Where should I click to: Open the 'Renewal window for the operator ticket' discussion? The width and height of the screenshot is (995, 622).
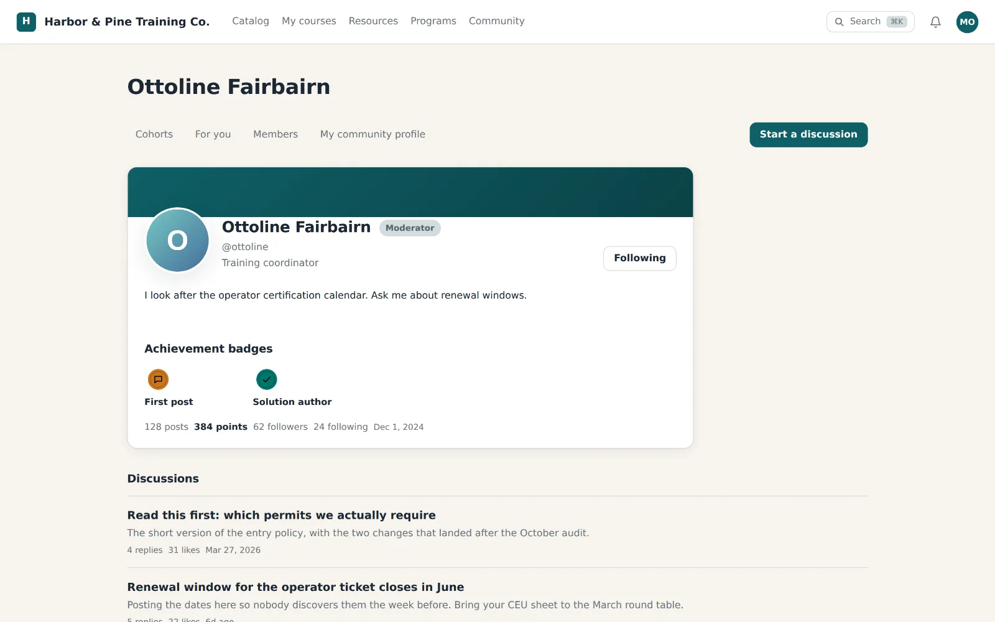(x=295, y=587)
